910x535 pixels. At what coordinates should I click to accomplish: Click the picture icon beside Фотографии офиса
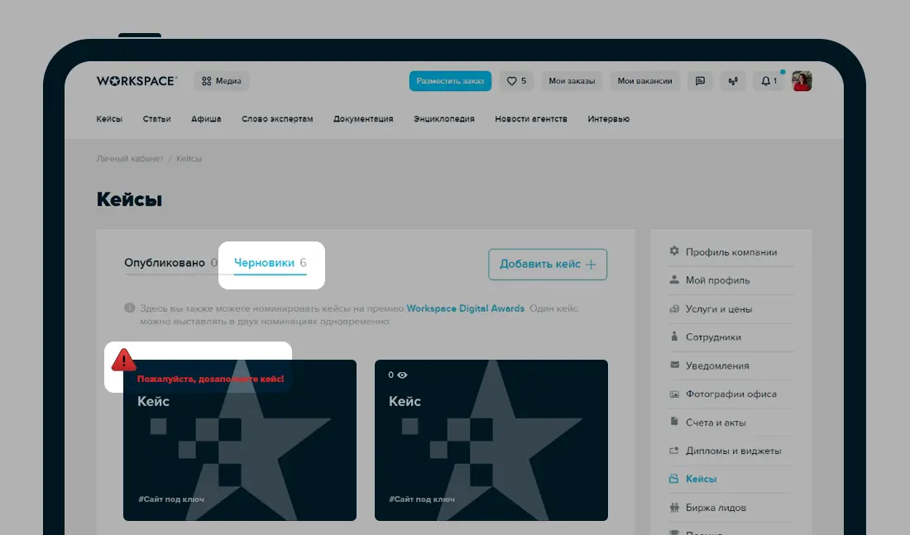point(673,394)
